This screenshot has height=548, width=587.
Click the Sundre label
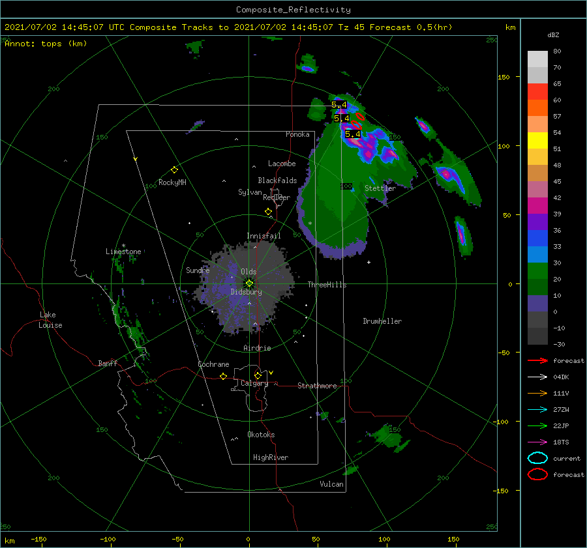[198, 270]
